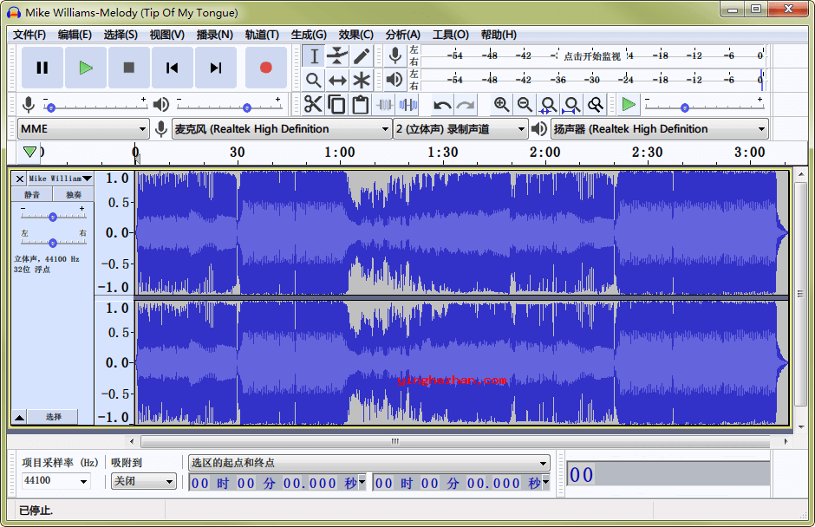Image resolution: width=815 pixels, height=527 pixels.
Task: Cut selection with the scissors icon
Action: [313, 105]
